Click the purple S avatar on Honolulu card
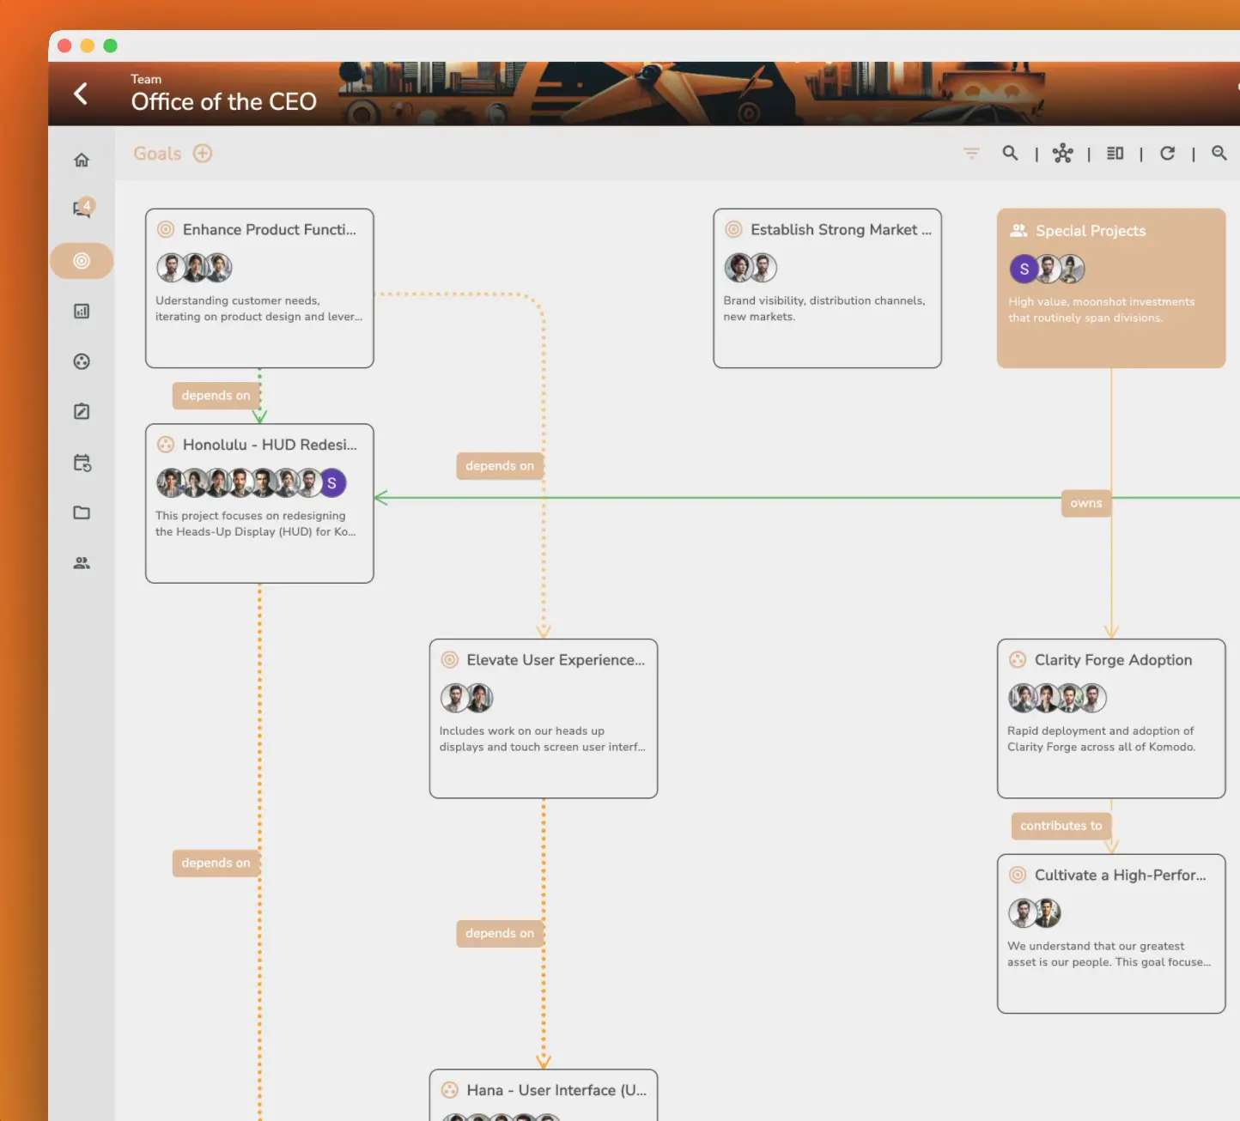Screen dimensions: 1240x1121 pos(332,483)
